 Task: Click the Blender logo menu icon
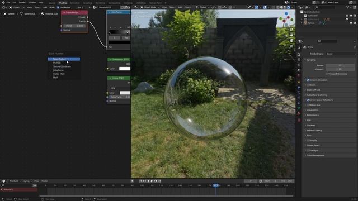3,2
